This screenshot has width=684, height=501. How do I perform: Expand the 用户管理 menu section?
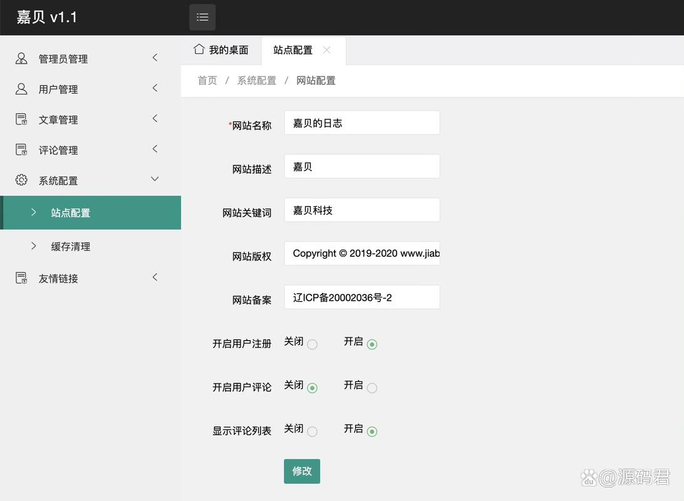coord(155,88)
